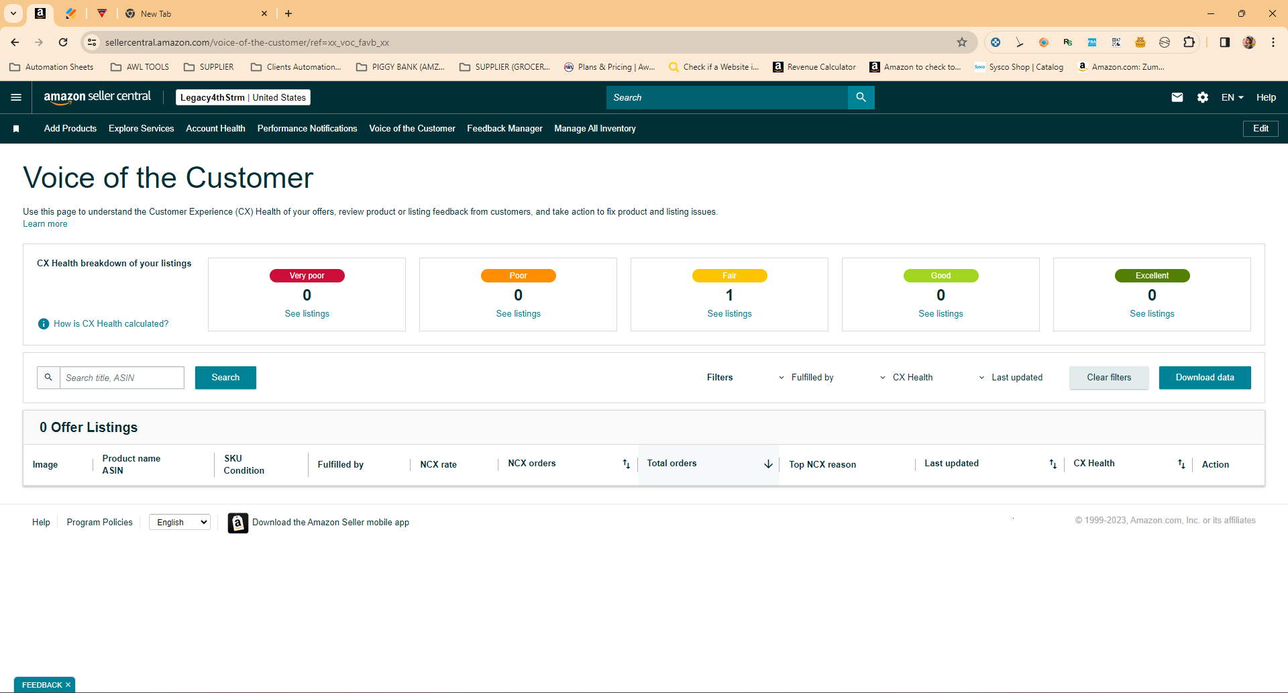The image size is (1288, 693).
Task: Open Chrome three-dot menu
Action: pyautogui.click(x=1273, y=42)
